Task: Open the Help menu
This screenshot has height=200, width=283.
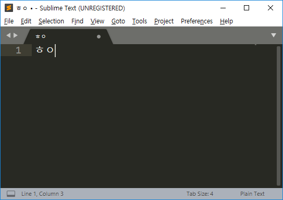Action: pyautogui.click(x=226, y=21)
